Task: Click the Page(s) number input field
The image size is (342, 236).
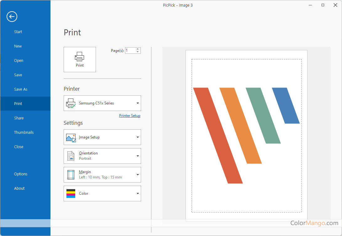Action: 130,50
